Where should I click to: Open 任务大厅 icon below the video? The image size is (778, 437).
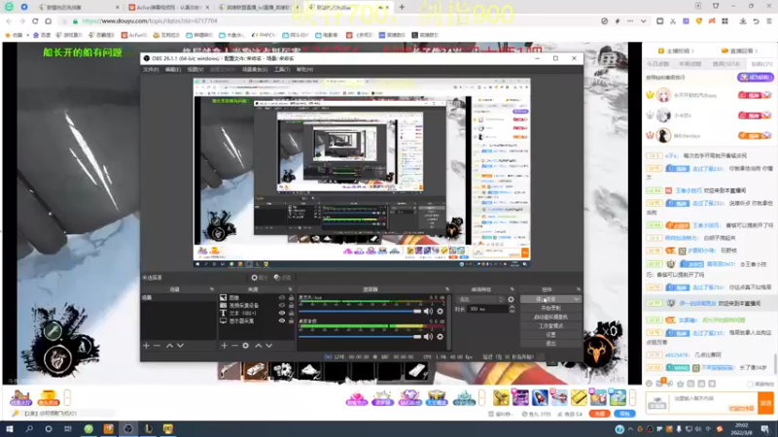(x=20, y=397)
